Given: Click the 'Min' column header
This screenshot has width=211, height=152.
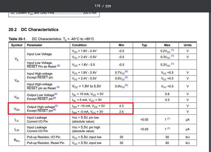Looking at the screenshot, I should tap(121, 45).
